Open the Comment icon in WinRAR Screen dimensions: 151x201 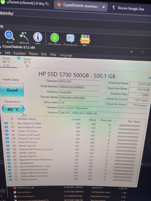(70, 38)
